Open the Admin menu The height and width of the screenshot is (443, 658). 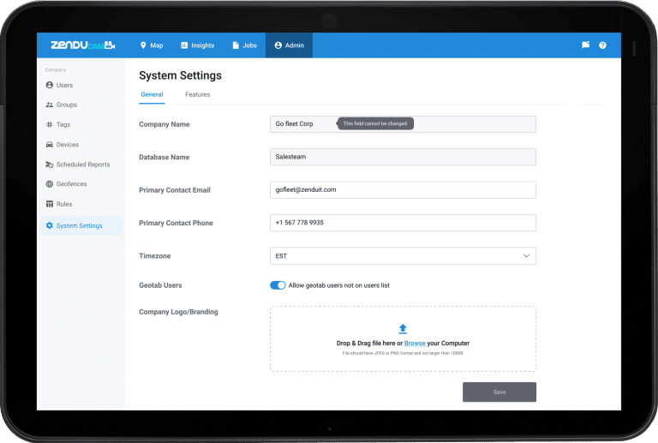(289, 45)
